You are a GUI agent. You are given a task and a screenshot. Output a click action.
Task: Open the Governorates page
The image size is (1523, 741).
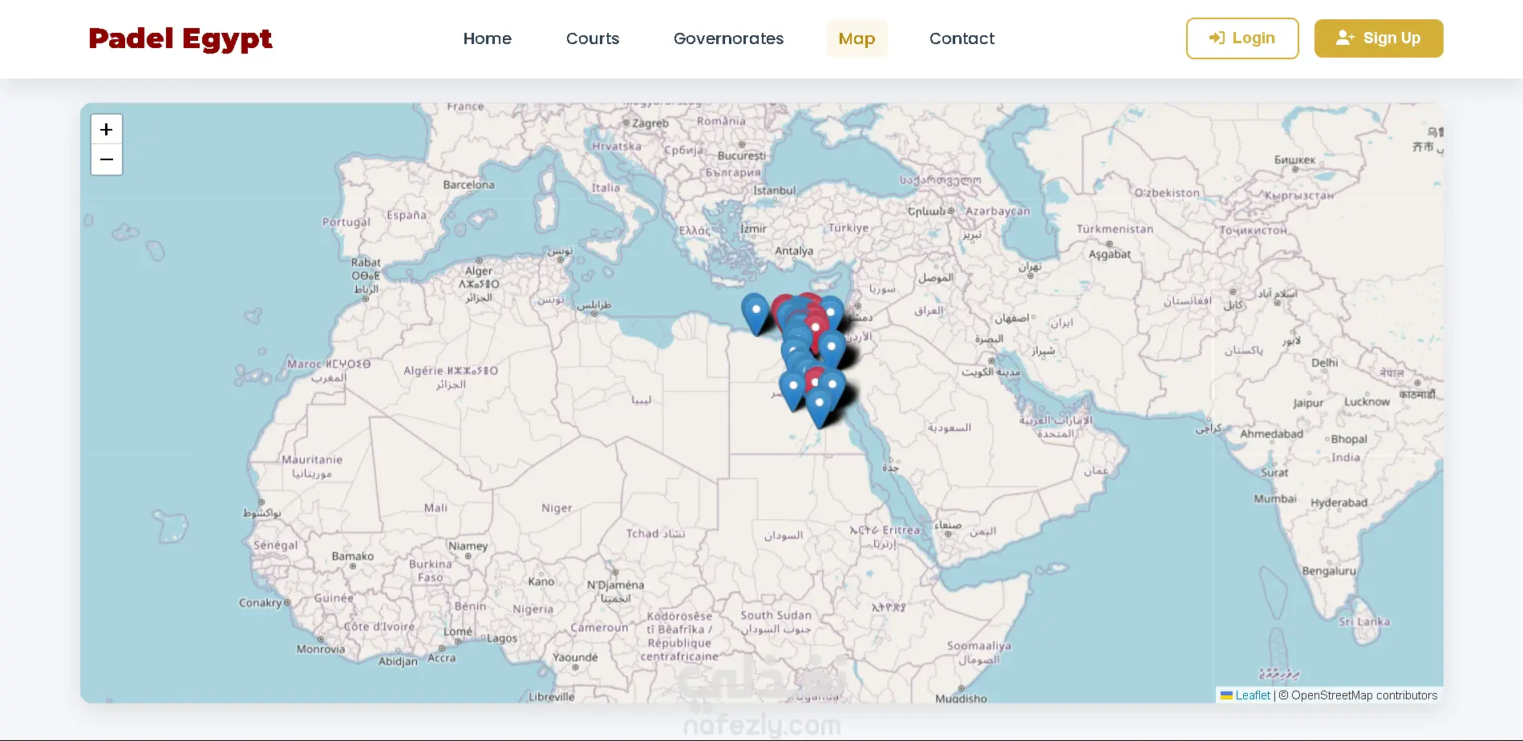click(x=729, y=38)
